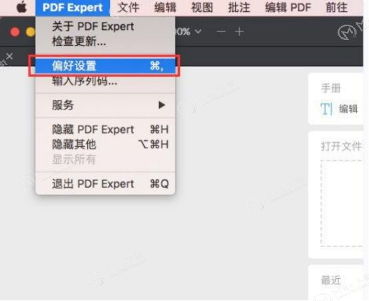
Task: Open the 编辑 PDF menu
Action: pyautogui.click(x=288, y=7)
